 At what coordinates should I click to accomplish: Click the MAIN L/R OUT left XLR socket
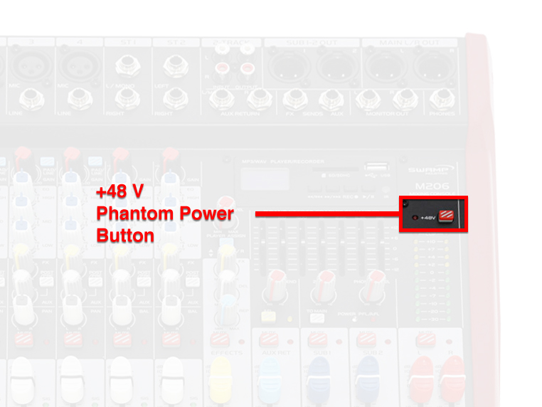click(385, 67)
